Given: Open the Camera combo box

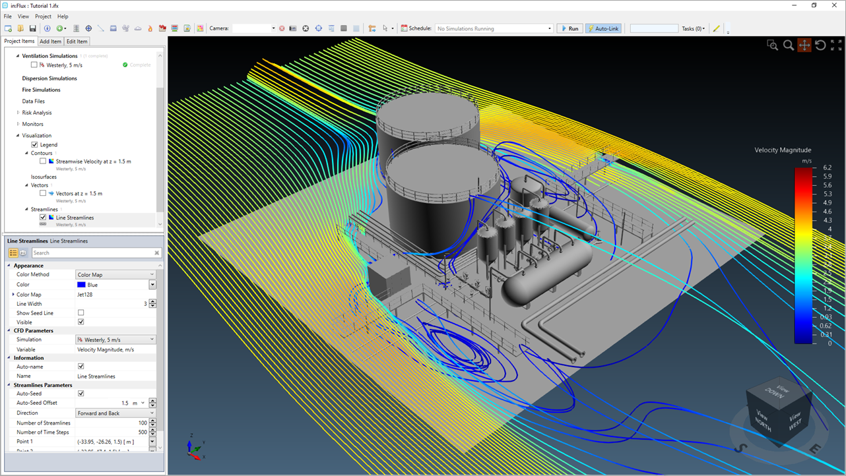Looking at the screenshot, I should [253, 28].
